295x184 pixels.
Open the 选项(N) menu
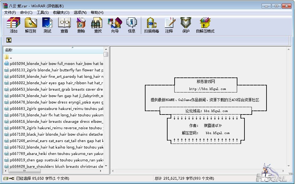[x=80, y=13]
